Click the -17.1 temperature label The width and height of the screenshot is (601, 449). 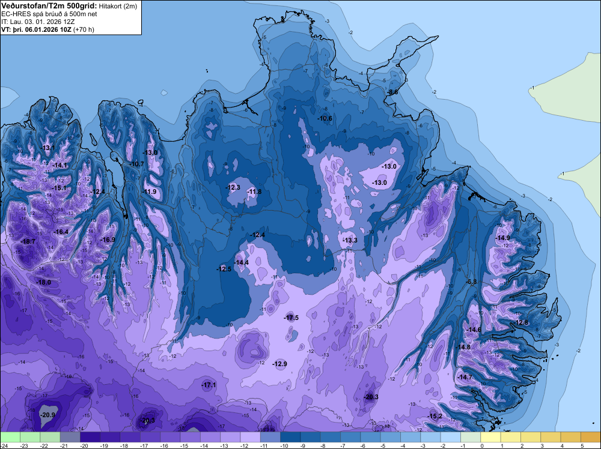(x=209, y=385)
